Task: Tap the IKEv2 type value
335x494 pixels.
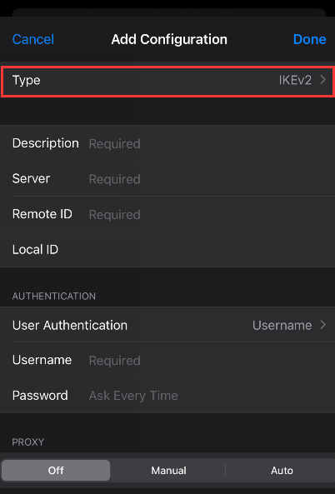Action: coord(295,80)
